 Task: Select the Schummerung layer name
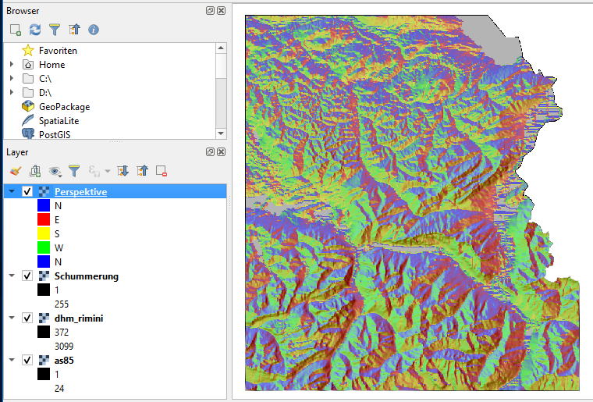point(86,276)
